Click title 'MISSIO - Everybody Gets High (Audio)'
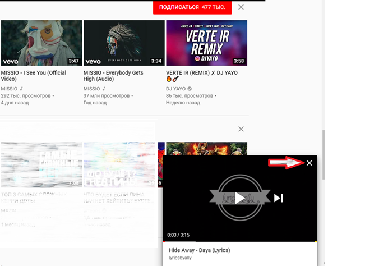Viewport: 388px width, 266px height. point(113,76)
